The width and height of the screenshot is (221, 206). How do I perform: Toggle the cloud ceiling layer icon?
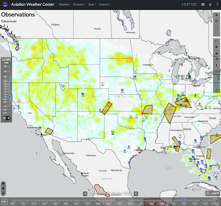pos(216,47)
